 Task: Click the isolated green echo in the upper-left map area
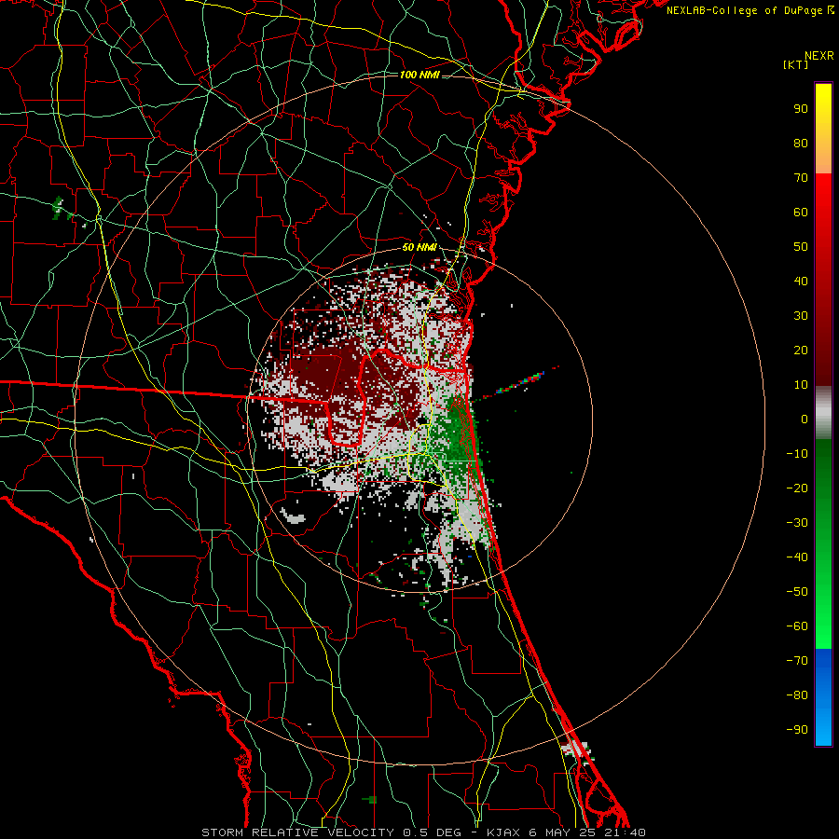(60, 209)
